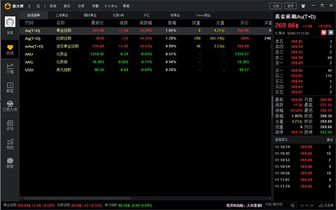
Task: Select the mAu(T+D) row
Action: (x=146, y=46)
